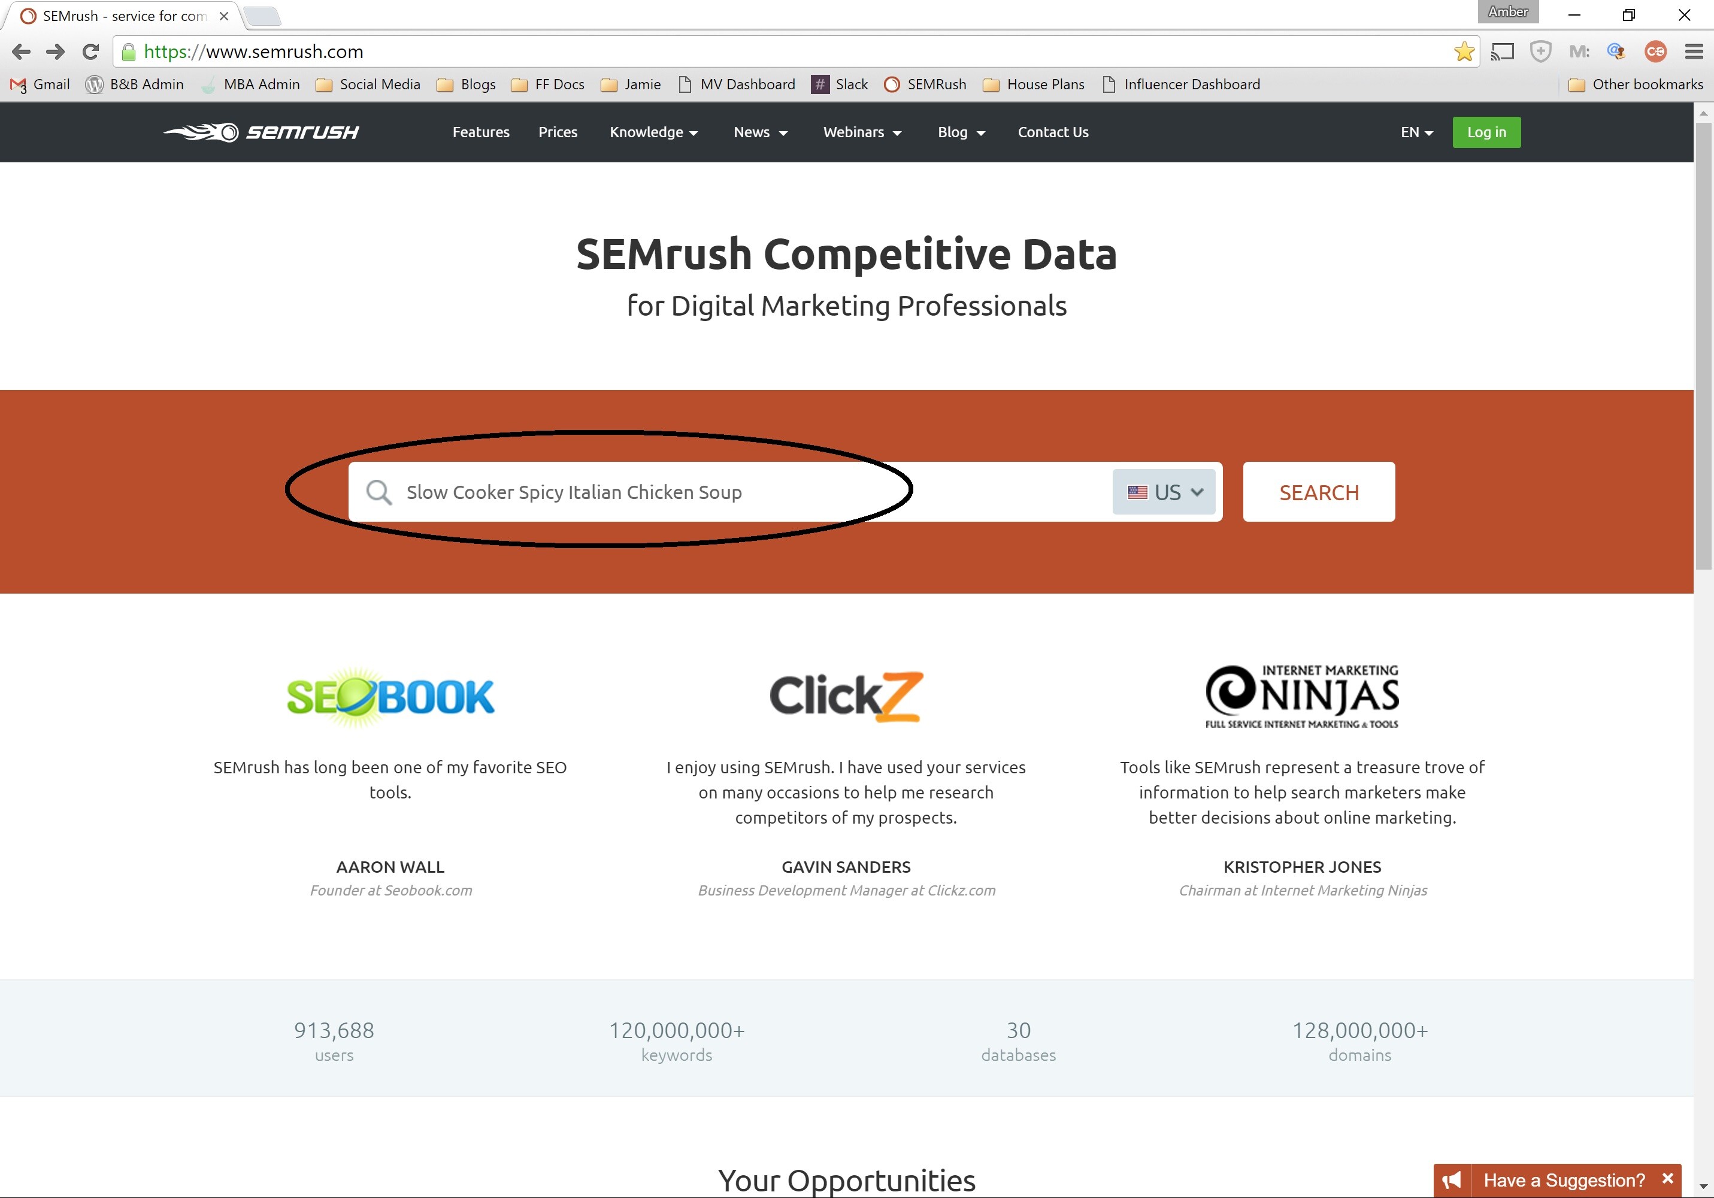The image size is (1714, 1198).
Task: Click the SEARCH button
Action: pyautogui.click(x=1318, y=492)
